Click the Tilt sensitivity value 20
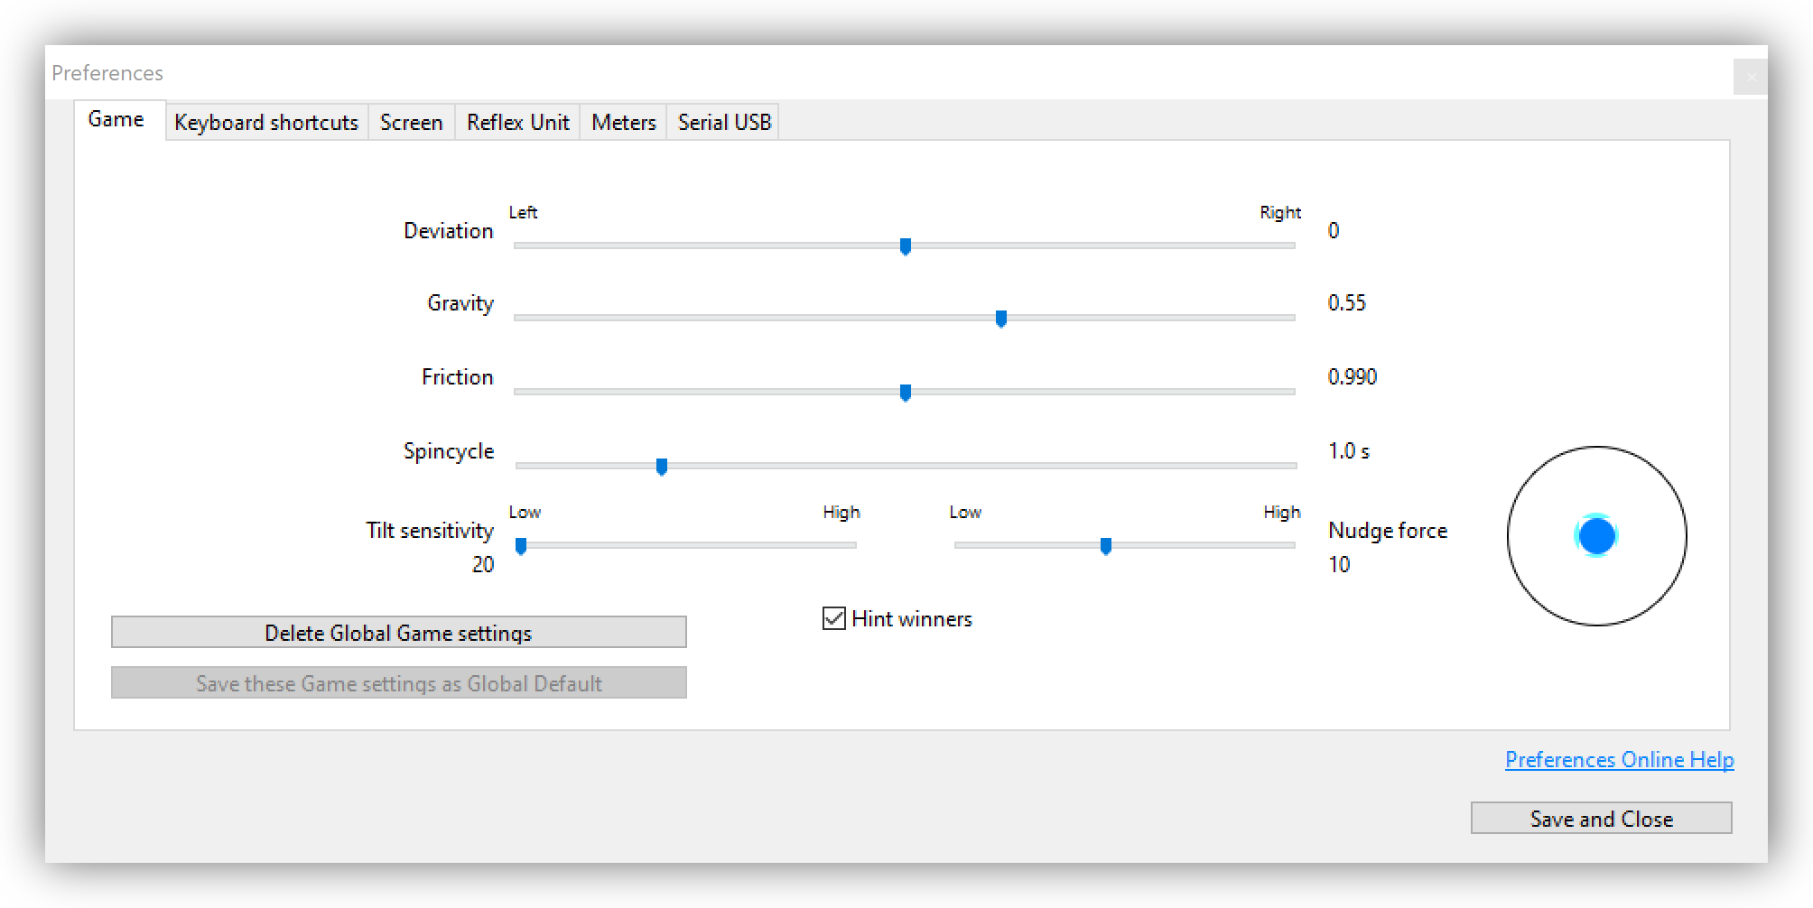This screenshot has height=908, width=1813. [483, 565]
